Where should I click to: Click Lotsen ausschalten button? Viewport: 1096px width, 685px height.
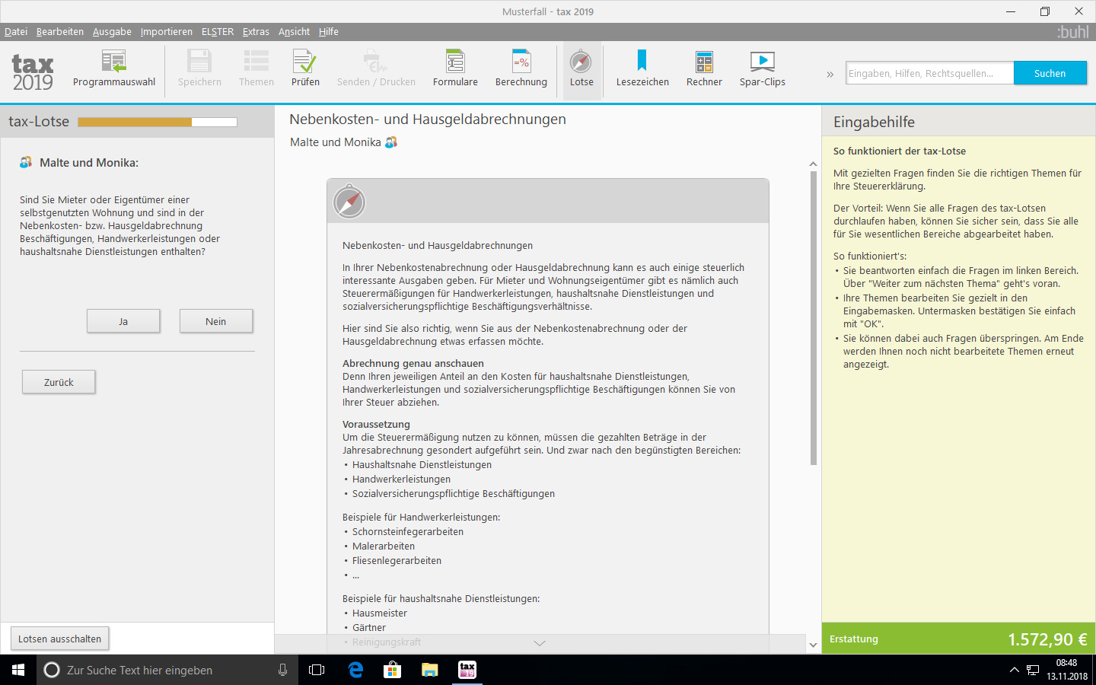(x=59, y=639)
